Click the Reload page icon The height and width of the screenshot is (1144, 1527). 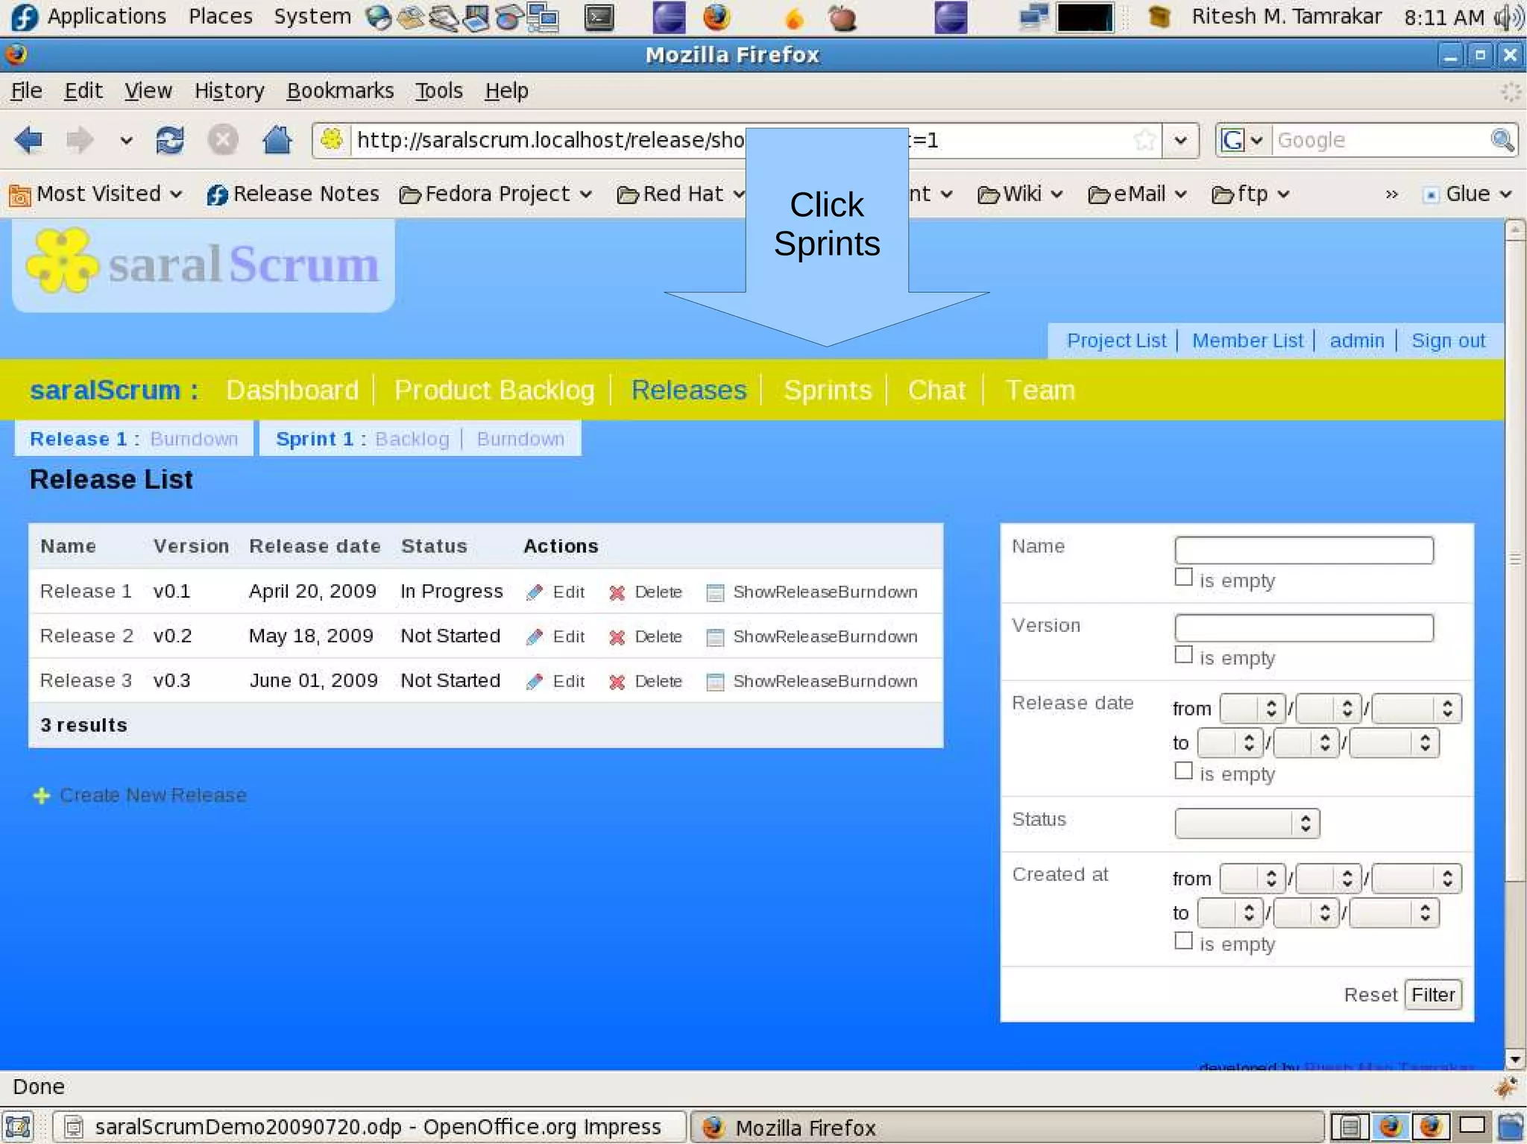point(170,139)
